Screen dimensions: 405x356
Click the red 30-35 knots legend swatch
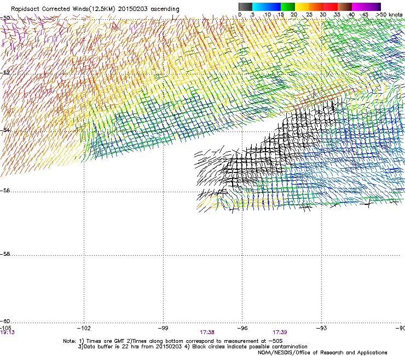pyautogui.click(x=331, y=7)
